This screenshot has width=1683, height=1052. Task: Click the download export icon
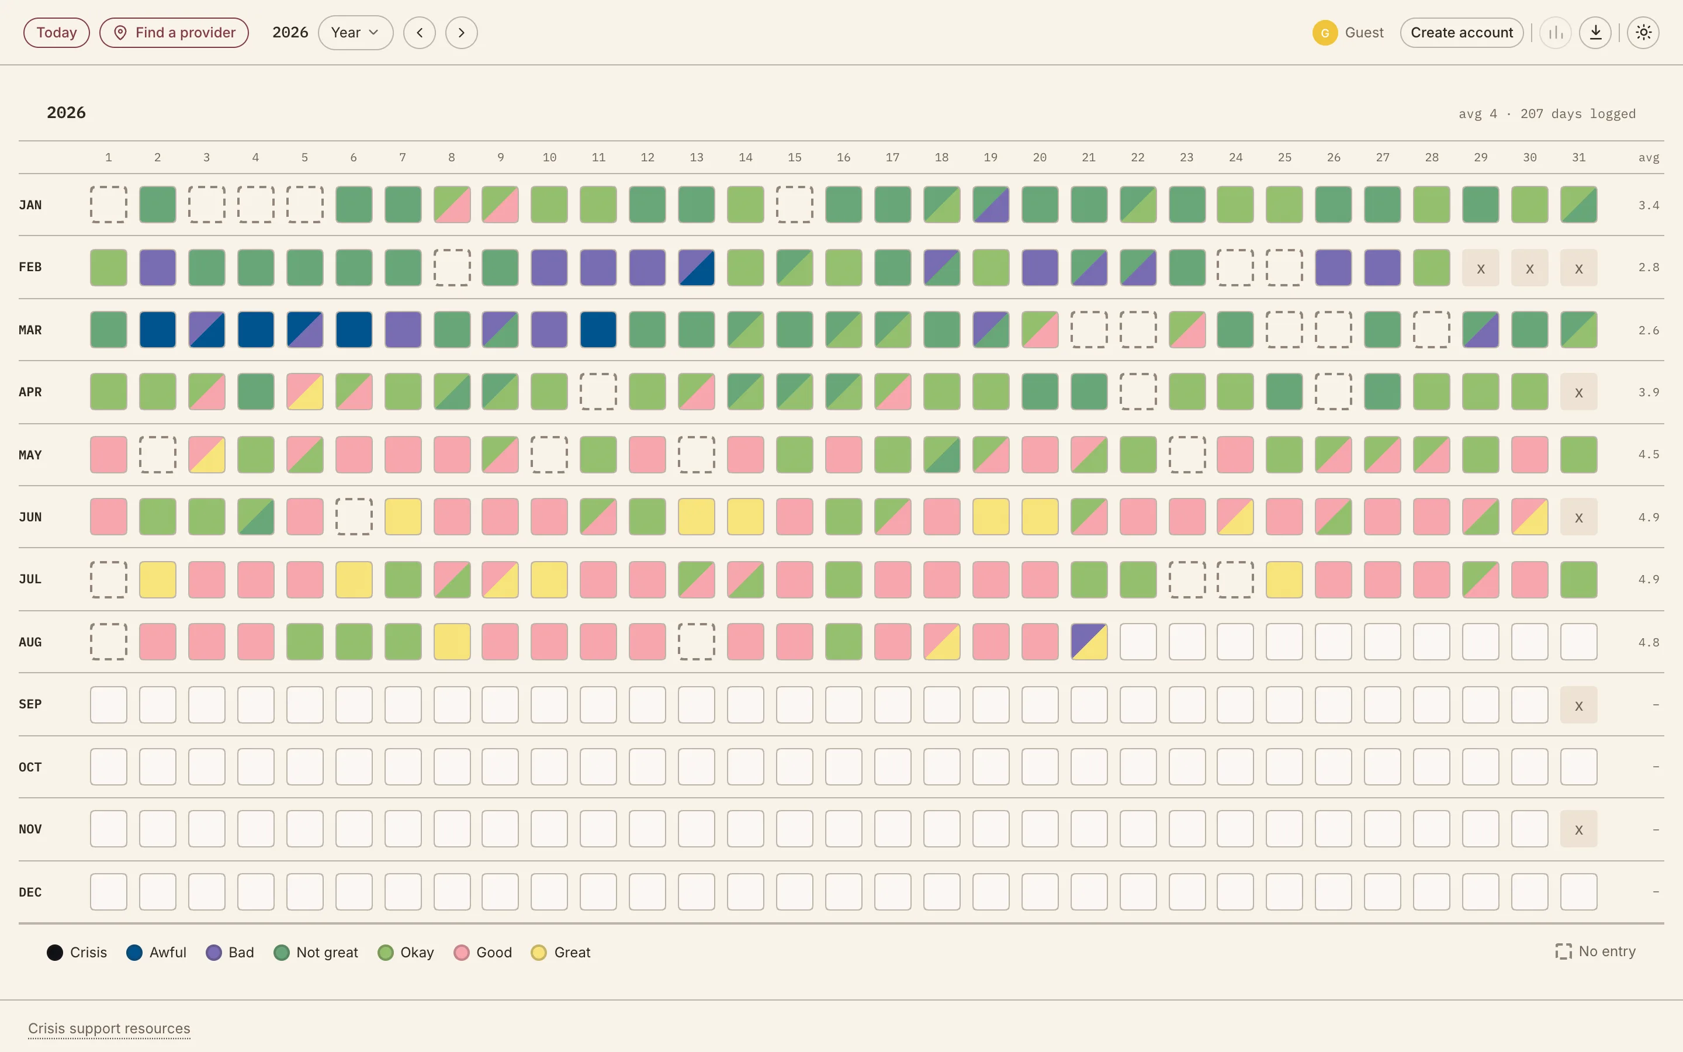[1596, 33]
